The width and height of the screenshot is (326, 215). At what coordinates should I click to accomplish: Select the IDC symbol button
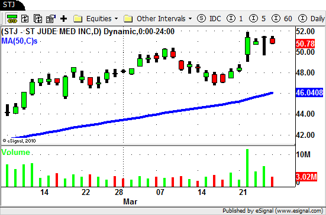(x=209, y=19)
